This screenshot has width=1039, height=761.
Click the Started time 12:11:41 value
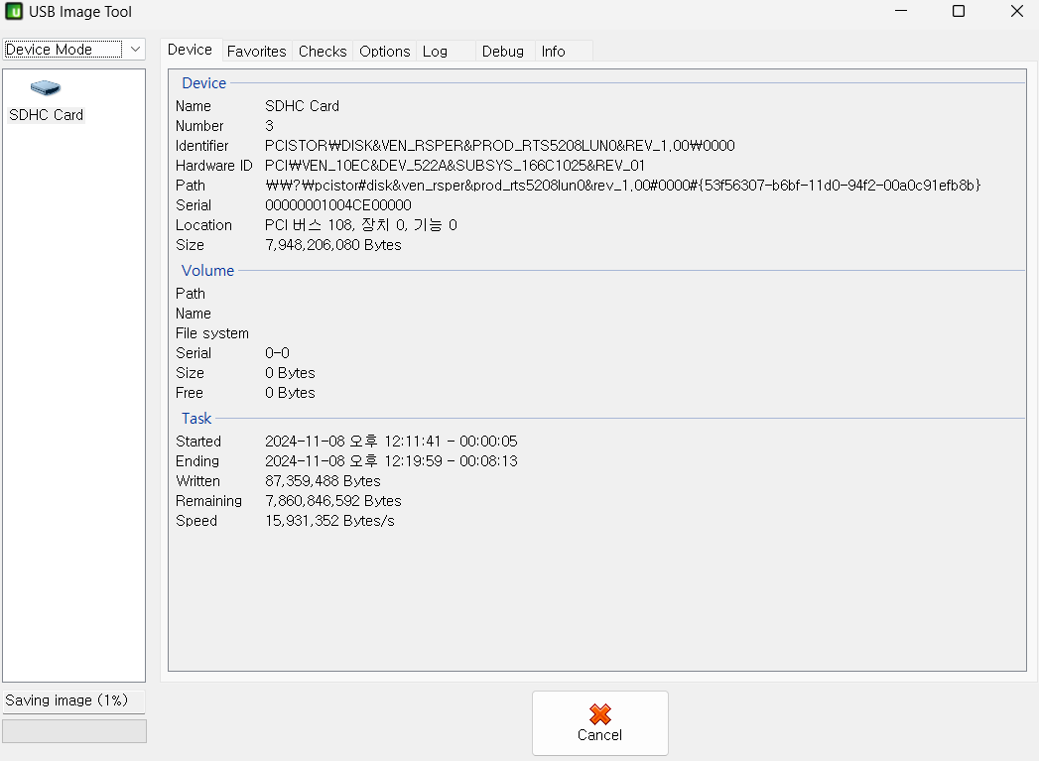pos(391,442)
